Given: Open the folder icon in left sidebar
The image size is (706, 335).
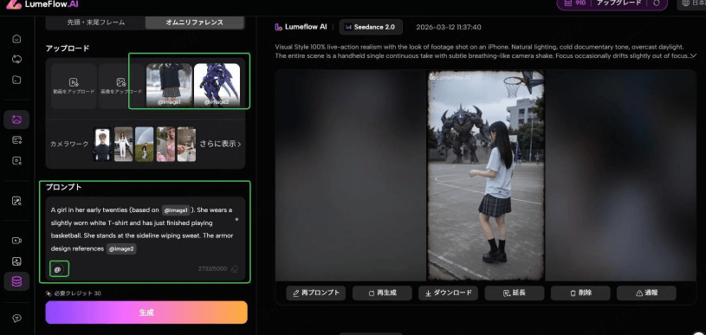Looking at the screenshot, I should [x=16, y=80].
